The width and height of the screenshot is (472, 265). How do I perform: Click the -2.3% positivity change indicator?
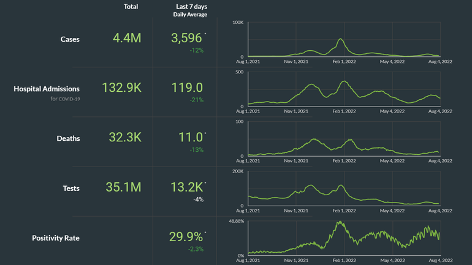(195, 248)
